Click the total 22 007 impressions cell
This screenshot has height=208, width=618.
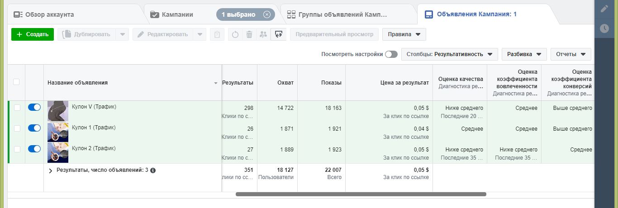tap(322, 174)
